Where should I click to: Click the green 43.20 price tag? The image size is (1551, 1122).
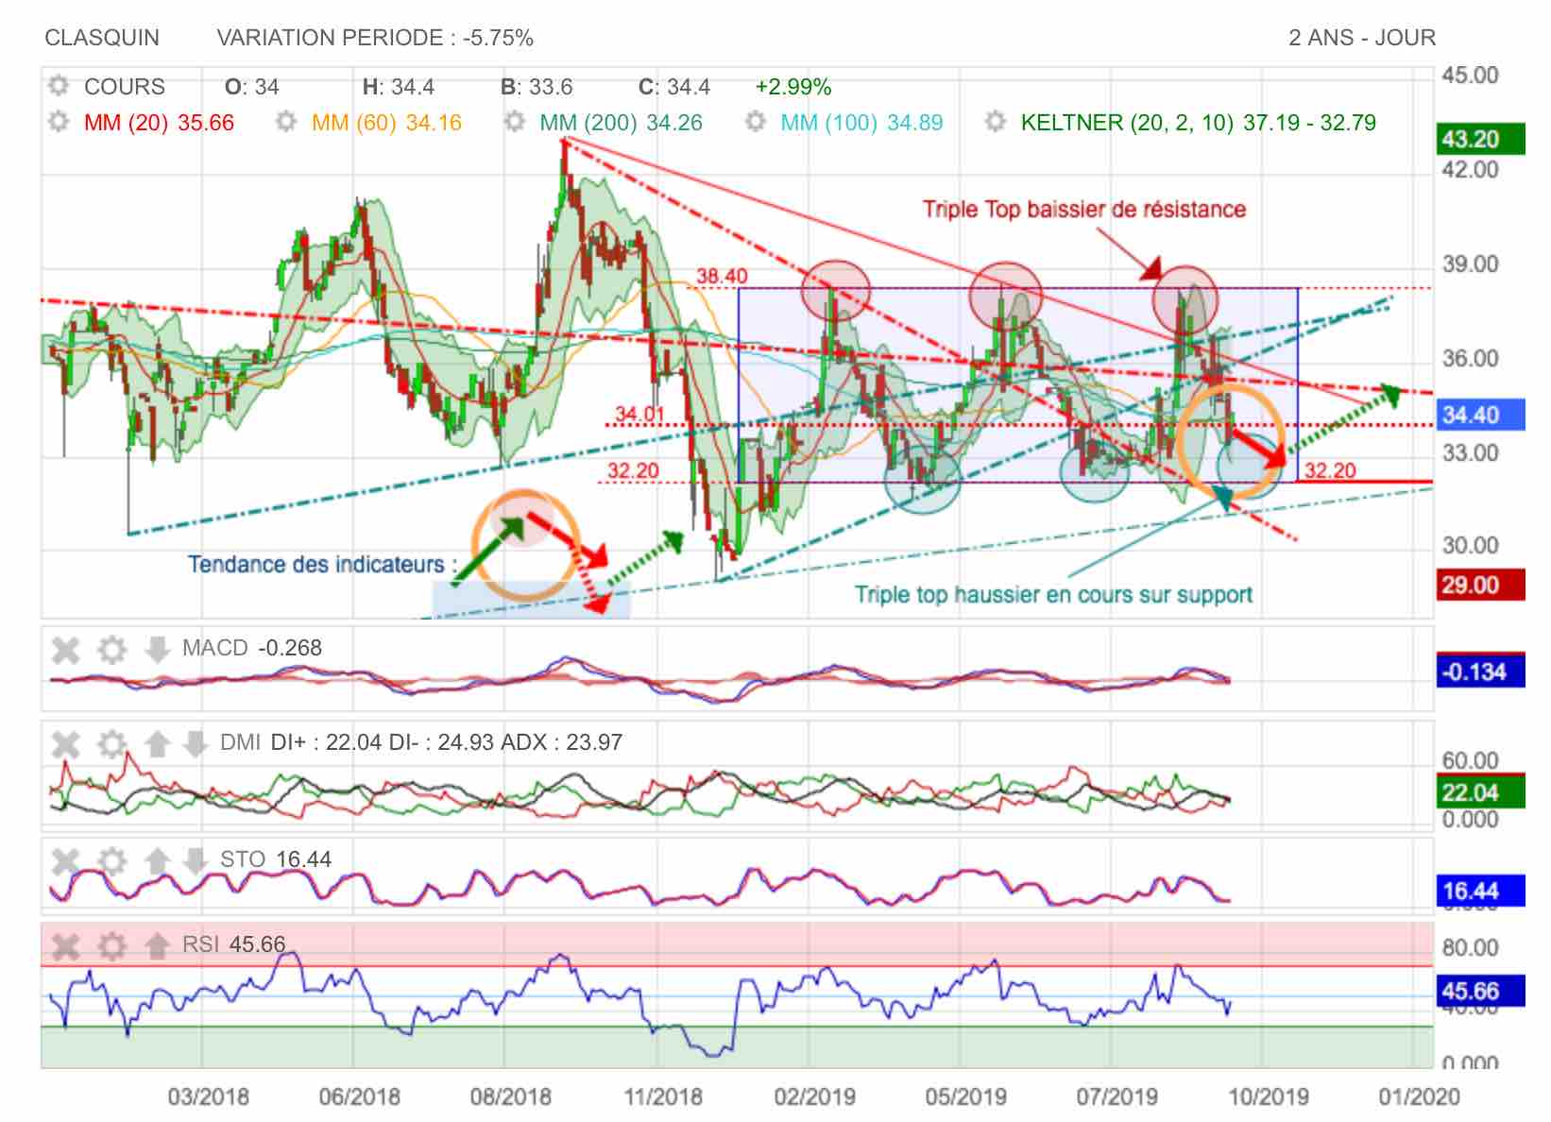click(x=1480, y=139)
